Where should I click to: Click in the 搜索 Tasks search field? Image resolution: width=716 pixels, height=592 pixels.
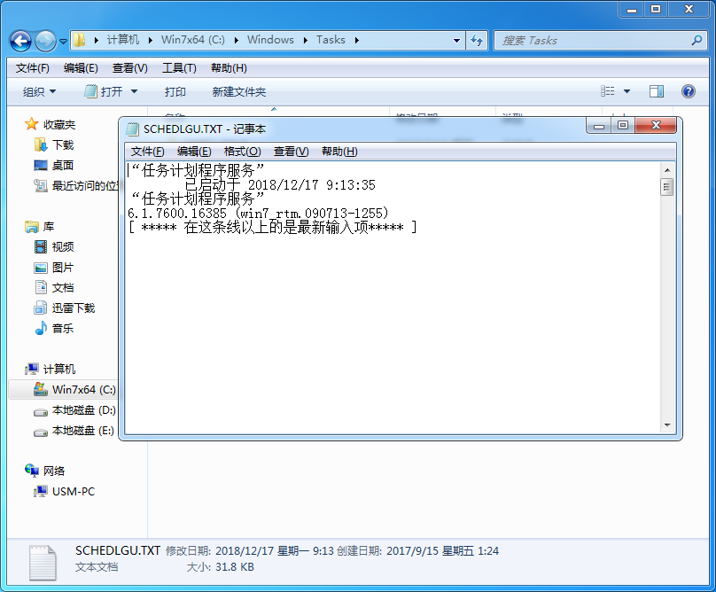tap(594, 40)
